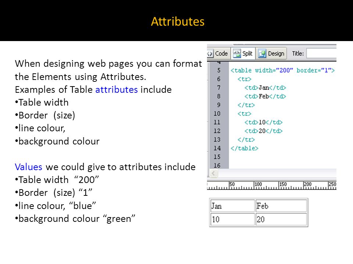Viewport: 353px width, 264px height.
Task: Select line number 8 in code gutter
Action: 218,96
